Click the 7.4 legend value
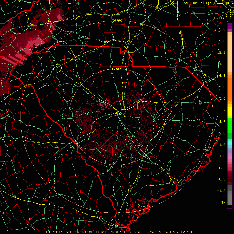234x234 pixels. click(222, 64)
